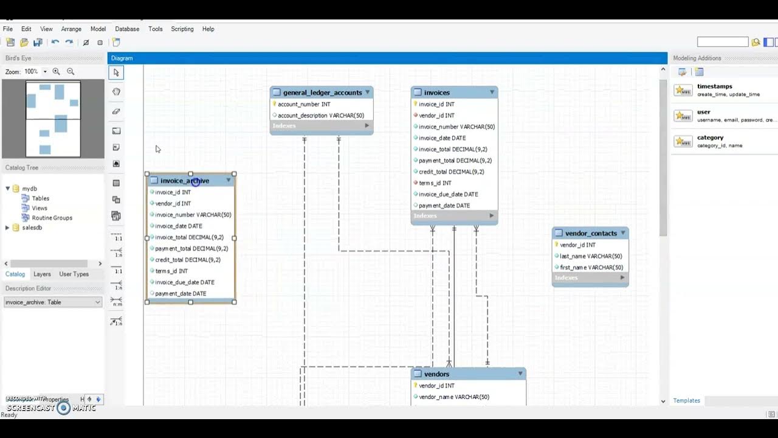Click the search field in the toolbar
This screenshot has width=778, height=438.
pos(723,42)
